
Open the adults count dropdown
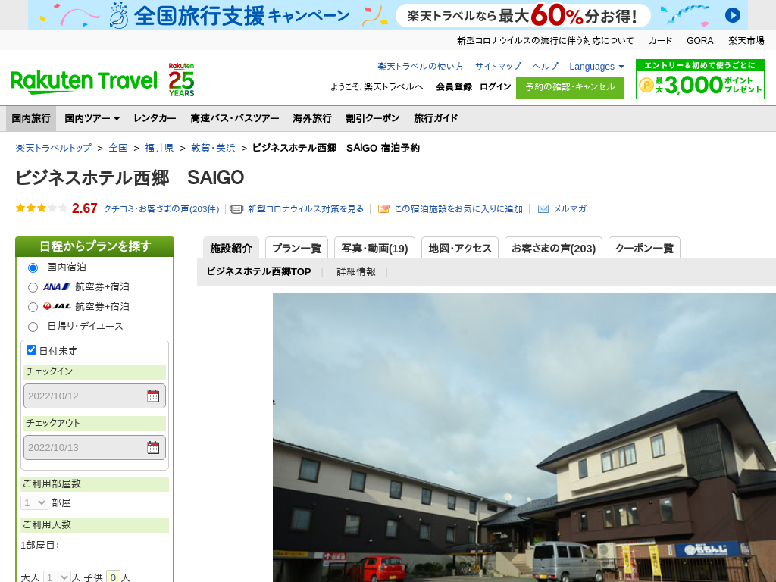pos(57,577)
